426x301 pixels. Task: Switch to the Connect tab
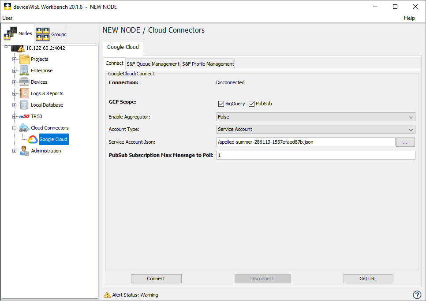tap(114, 63)
